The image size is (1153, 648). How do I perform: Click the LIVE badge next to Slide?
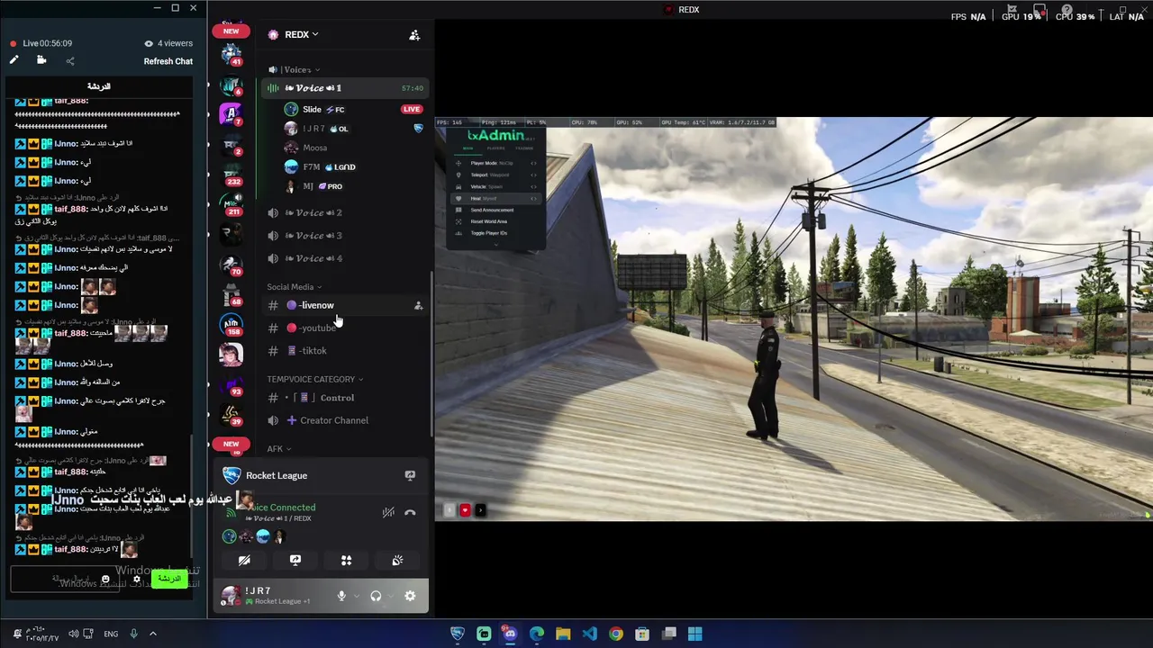click(412, 110)
